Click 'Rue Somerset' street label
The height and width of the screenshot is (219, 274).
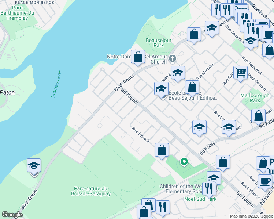coord(252,65)
